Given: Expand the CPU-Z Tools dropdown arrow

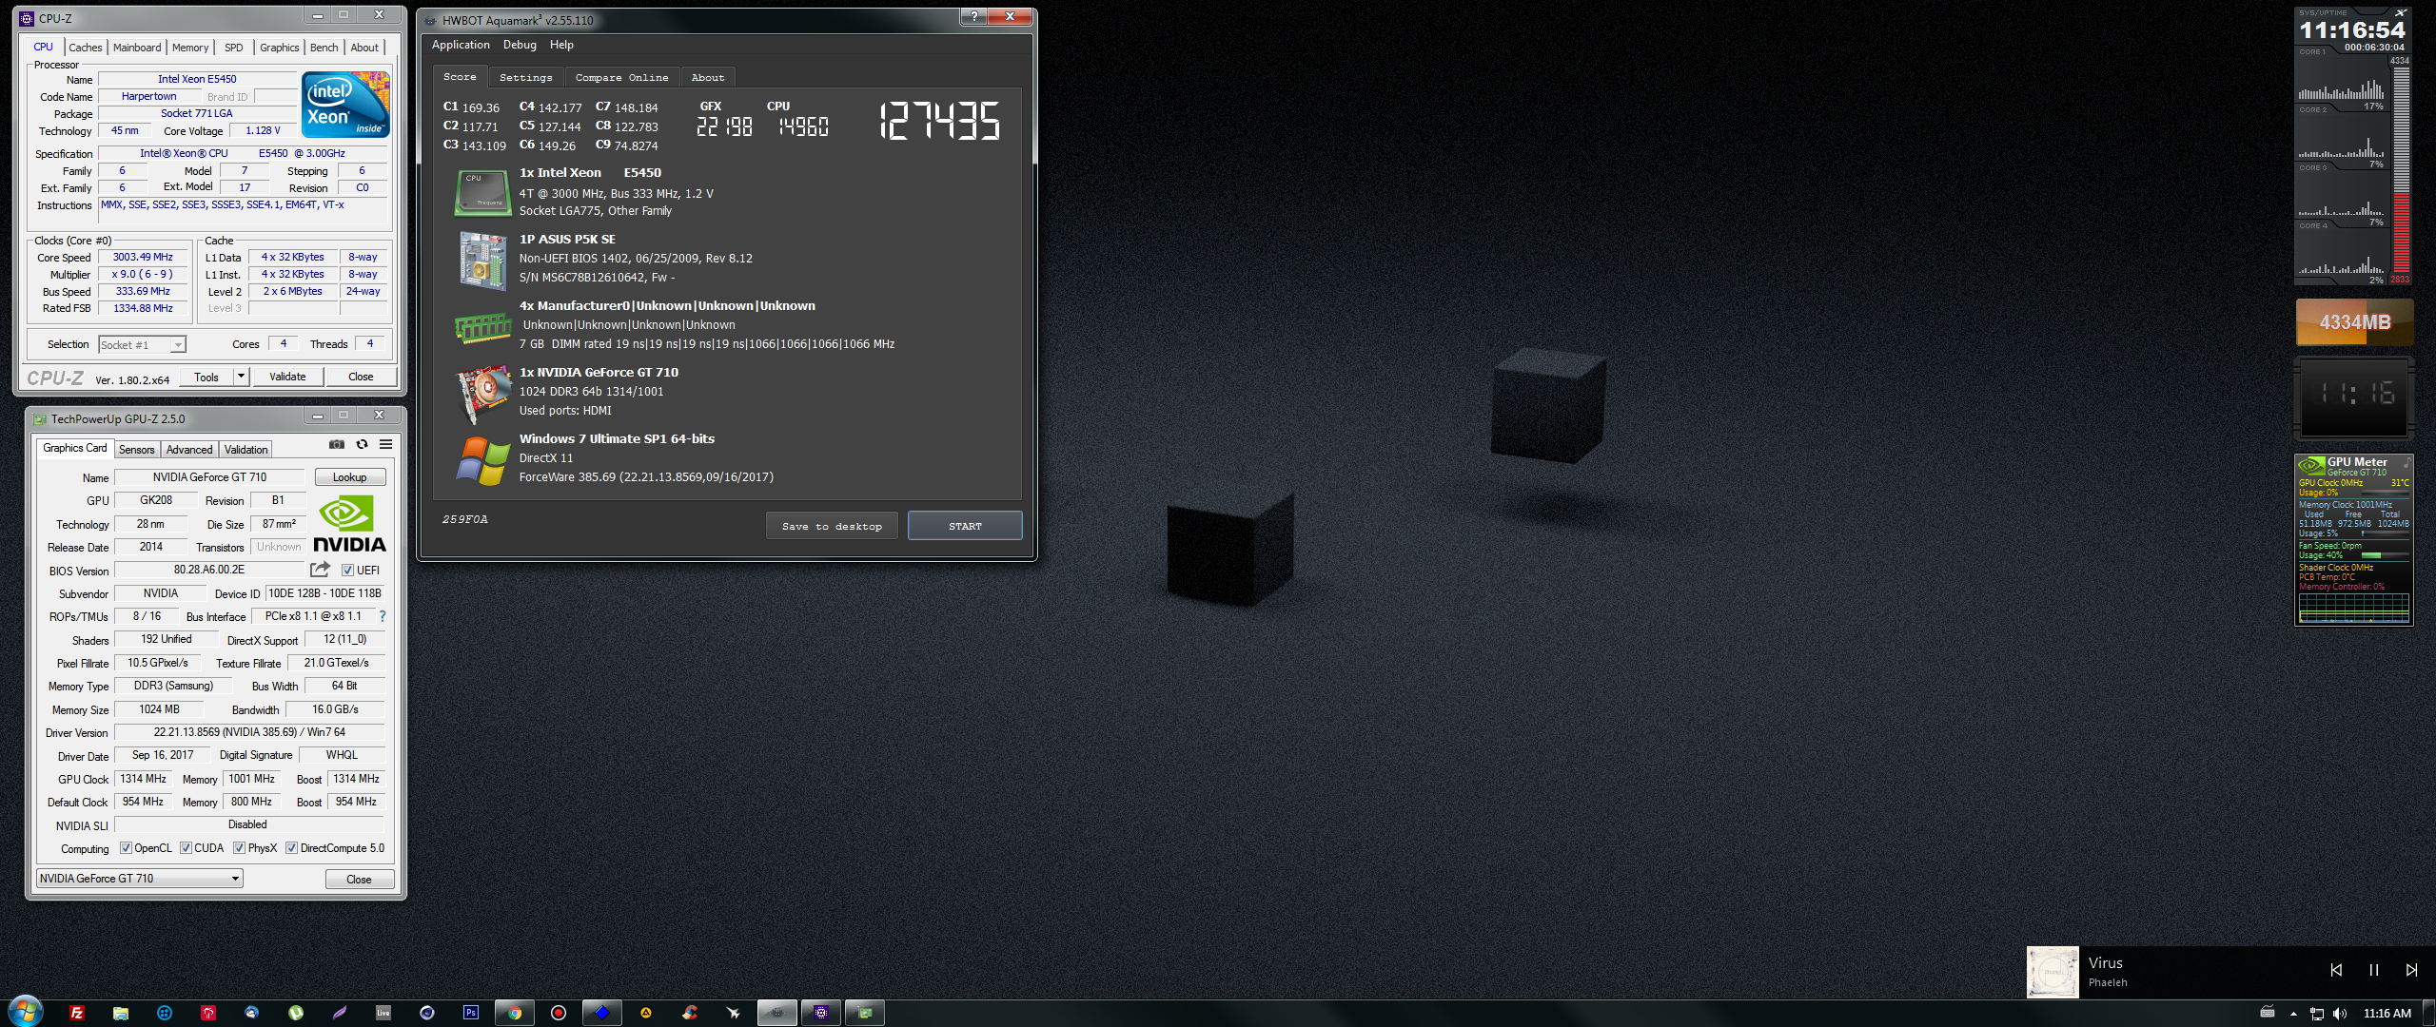Looking at the screenshot, I should point(241,377).
